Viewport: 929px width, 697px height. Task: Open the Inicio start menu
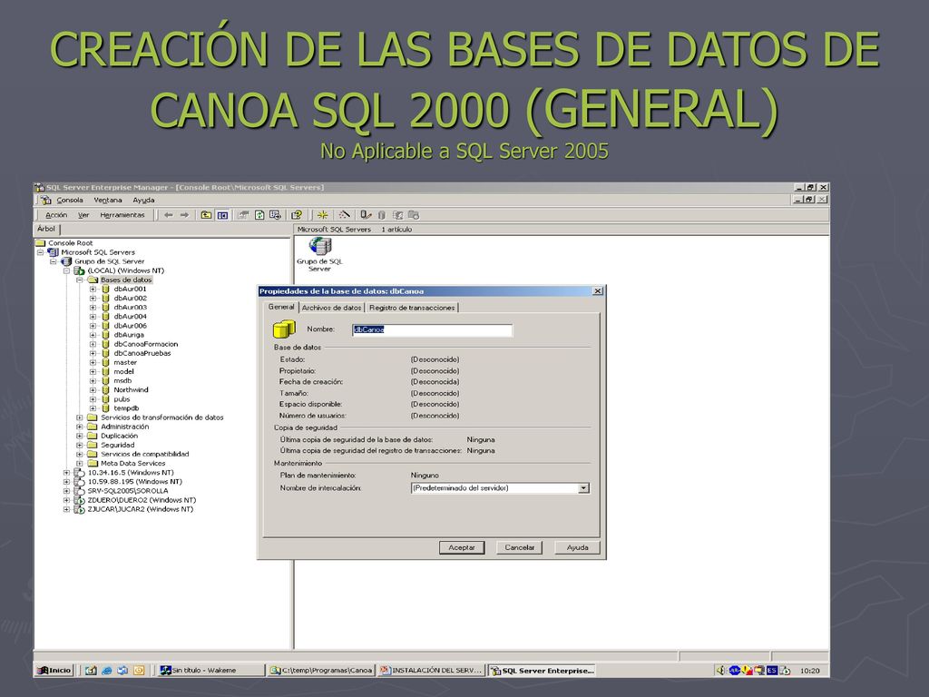pyautogui.click(x=54, y=671)
